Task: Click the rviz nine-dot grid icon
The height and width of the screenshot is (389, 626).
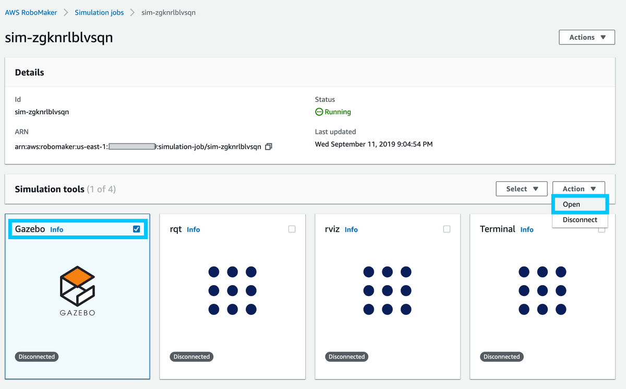Action: (x=387, y=290)
